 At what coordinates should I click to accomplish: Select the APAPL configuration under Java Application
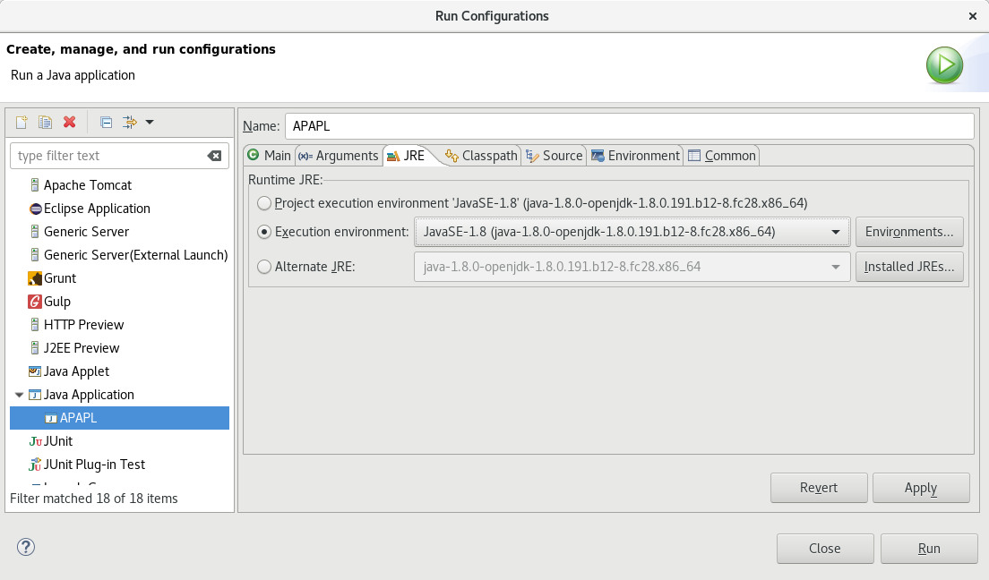tap(78, 417)
